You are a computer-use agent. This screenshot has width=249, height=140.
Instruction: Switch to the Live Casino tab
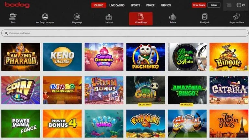(117, 5)
